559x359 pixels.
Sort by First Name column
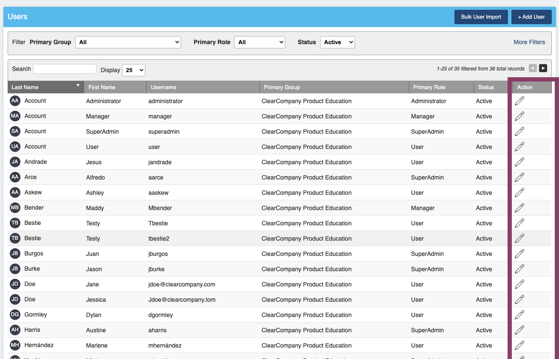tap(115, 87)
